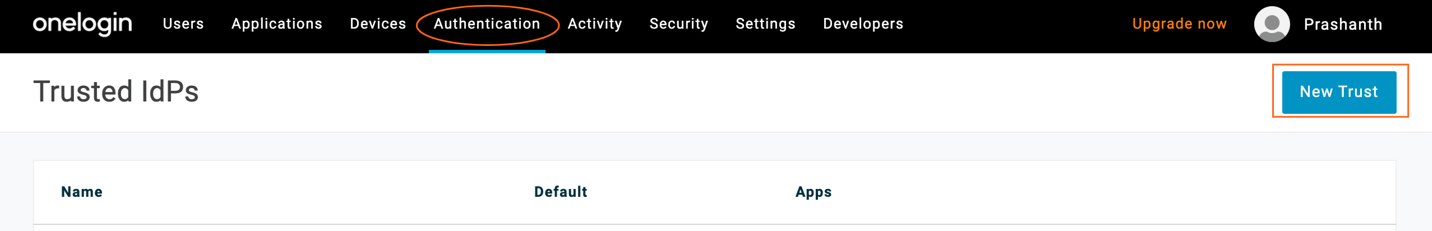
Task: Click the user avatar icon
Action: coord(1272,24)
